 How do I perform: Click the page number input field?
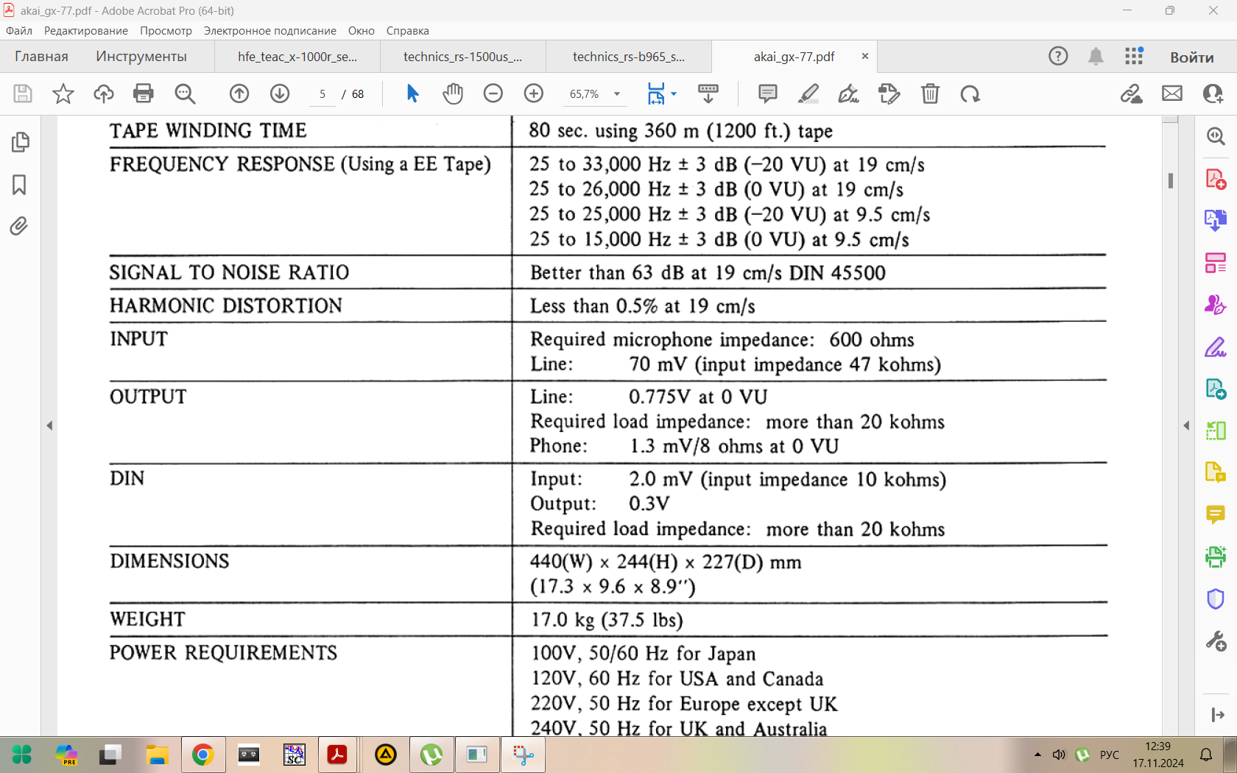[323, 94]
